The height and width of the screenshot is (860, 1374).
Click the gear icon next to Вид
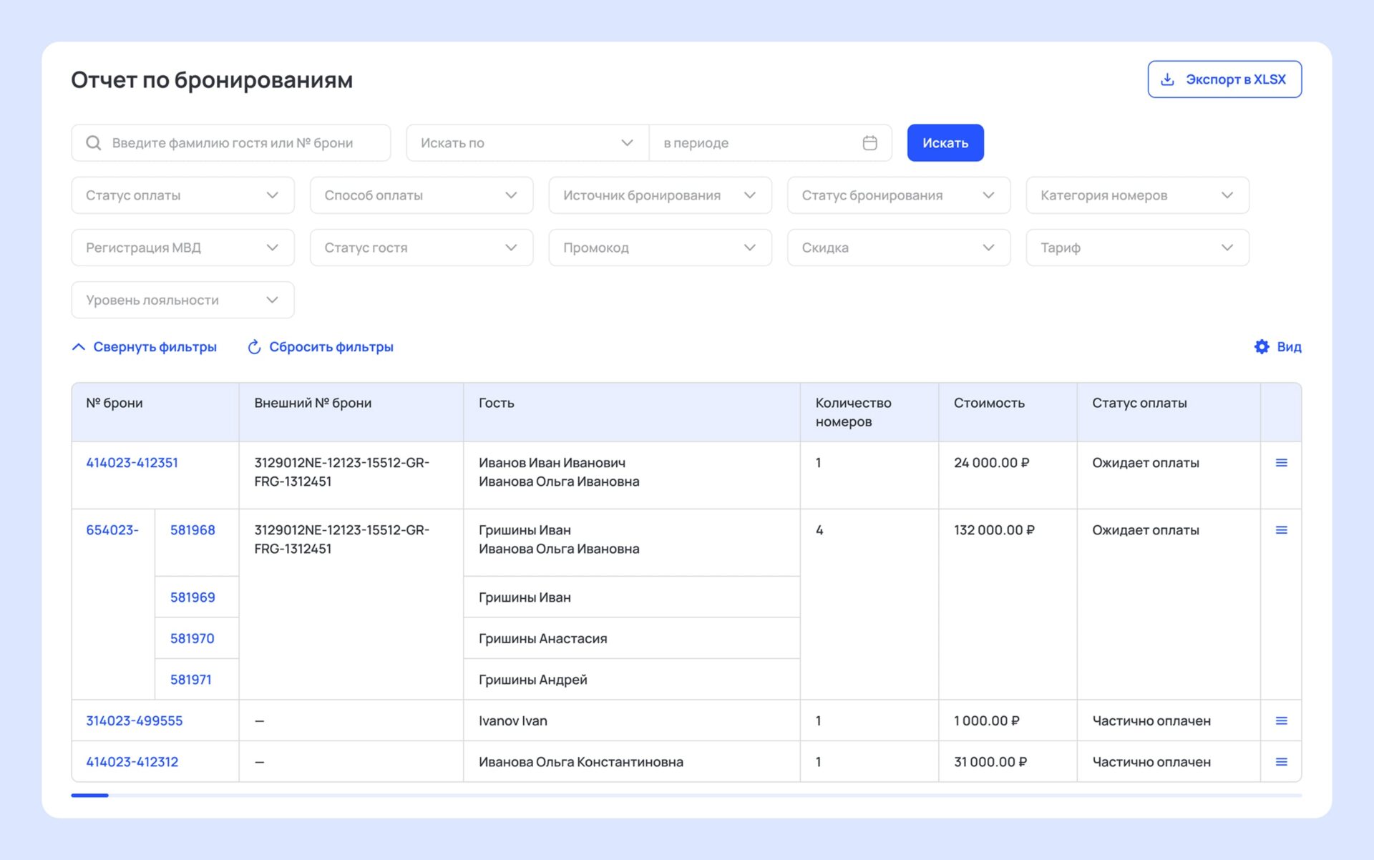(x=1262, y=347)
